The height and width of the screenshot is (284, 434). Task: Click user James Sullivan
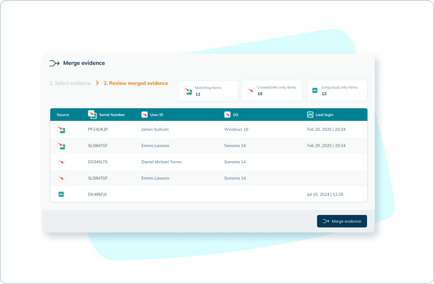[x=155, y=129]
